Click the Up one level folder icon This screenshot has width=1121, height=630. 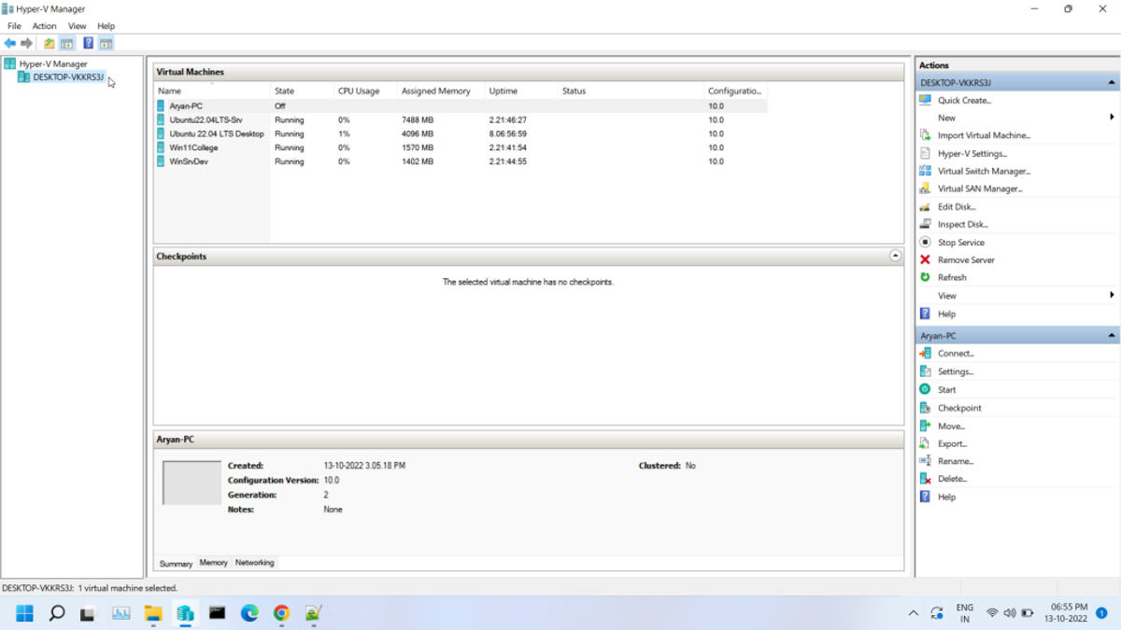click(50, 43)
